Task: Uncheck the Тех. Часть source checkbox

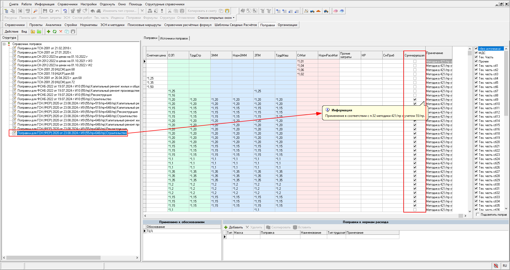Action: (476, 57)
